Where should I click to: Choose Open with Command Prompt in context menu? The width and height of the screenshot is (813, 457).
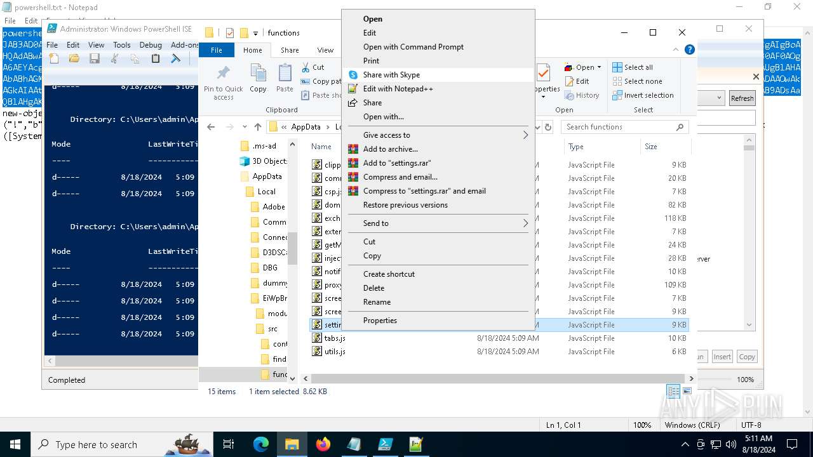click(x=438, y=47)
